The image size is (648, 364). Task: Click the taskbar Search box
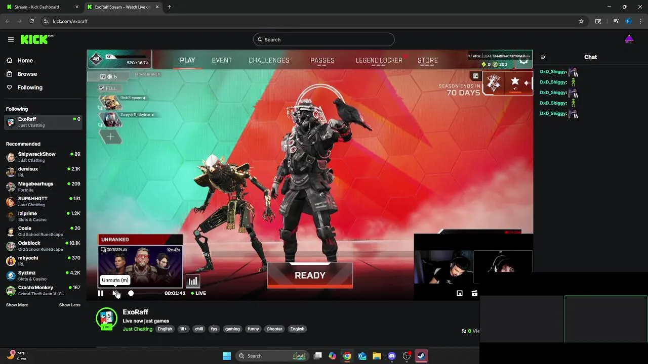[272, 356]
